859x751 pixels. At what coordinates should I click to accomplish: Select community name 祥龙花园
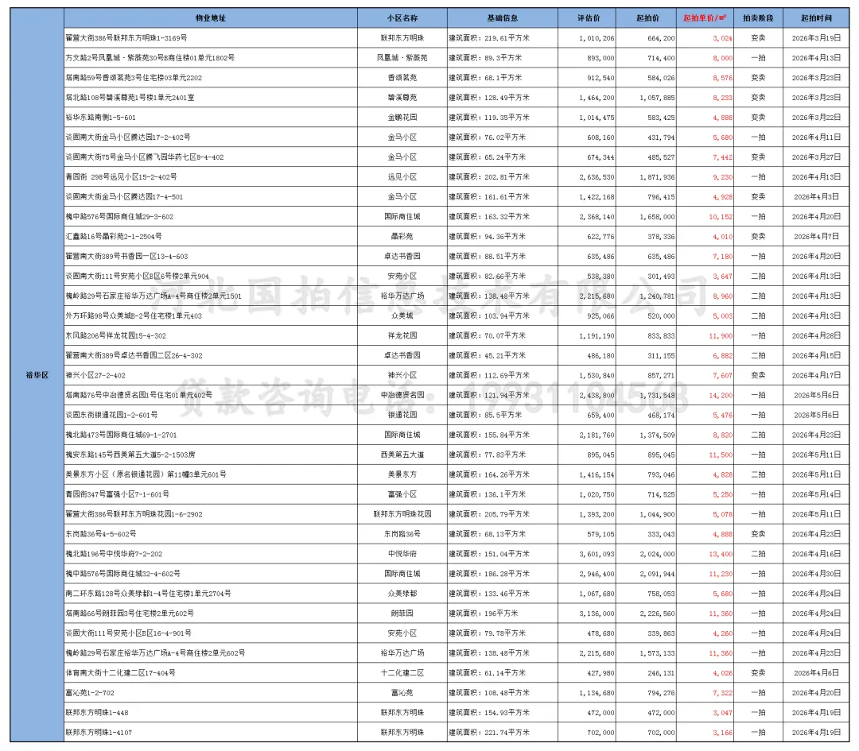coord(402,335)
